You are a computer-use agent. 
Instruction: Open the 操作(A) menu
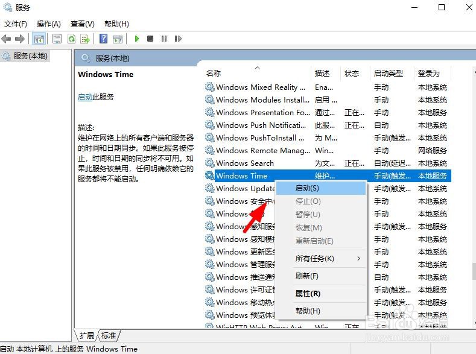[49, 24]
